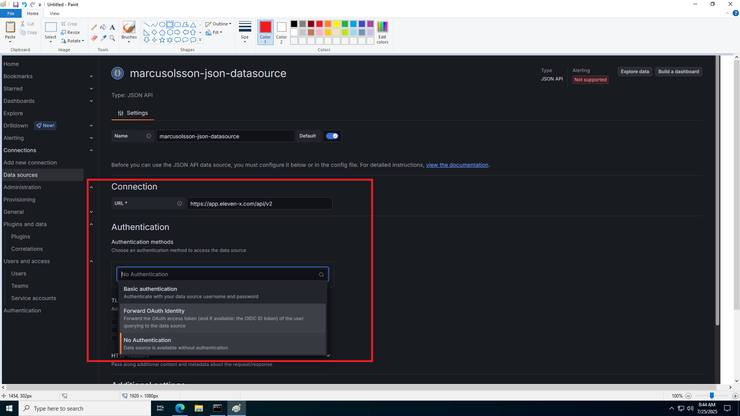Toggle the Default data source switch
Viewport: 740px width, 416px height.
pos(332,136)
